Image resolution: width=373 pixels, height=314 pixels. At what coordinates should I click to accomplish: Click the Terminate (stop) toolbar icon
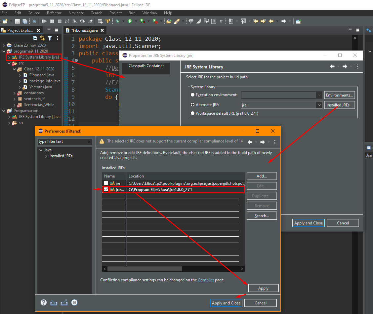(60, 21)
